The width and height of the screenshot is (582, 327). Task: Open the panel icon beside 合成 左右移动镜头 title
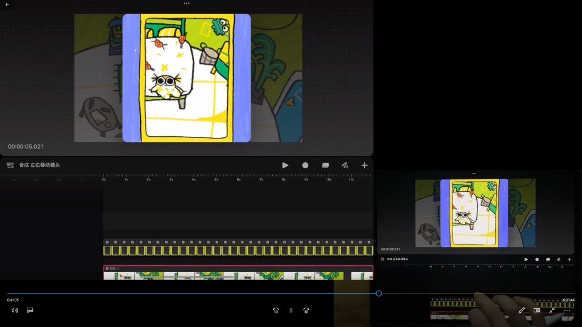point(10,165)
